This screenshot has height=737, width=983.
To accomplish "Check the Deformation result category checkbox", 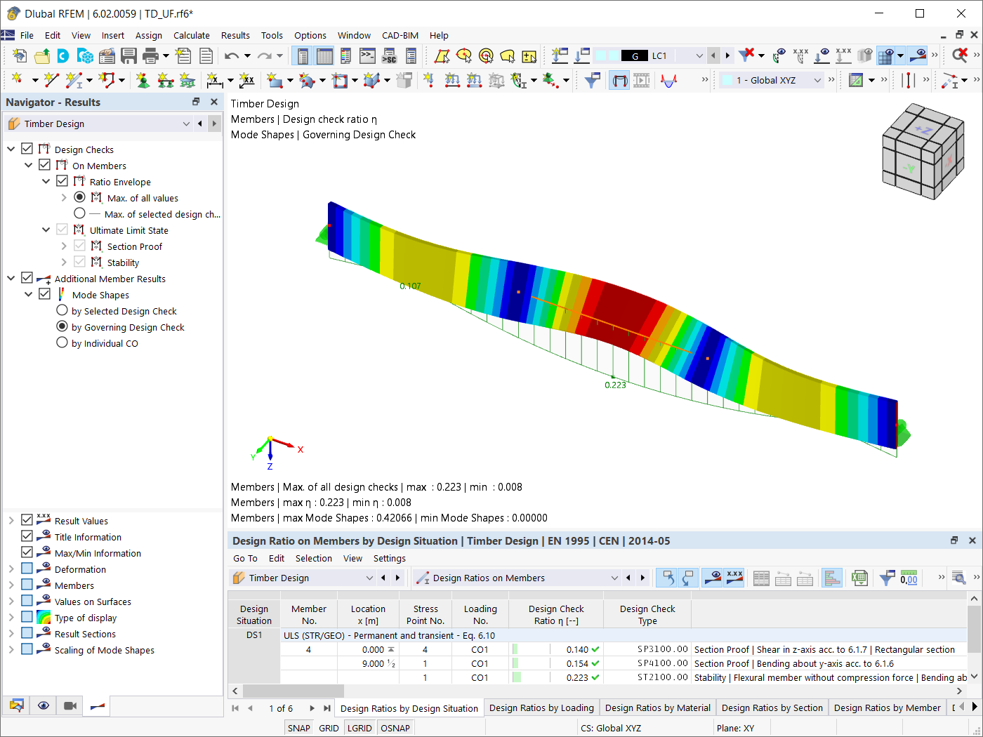I will (26, 569).
